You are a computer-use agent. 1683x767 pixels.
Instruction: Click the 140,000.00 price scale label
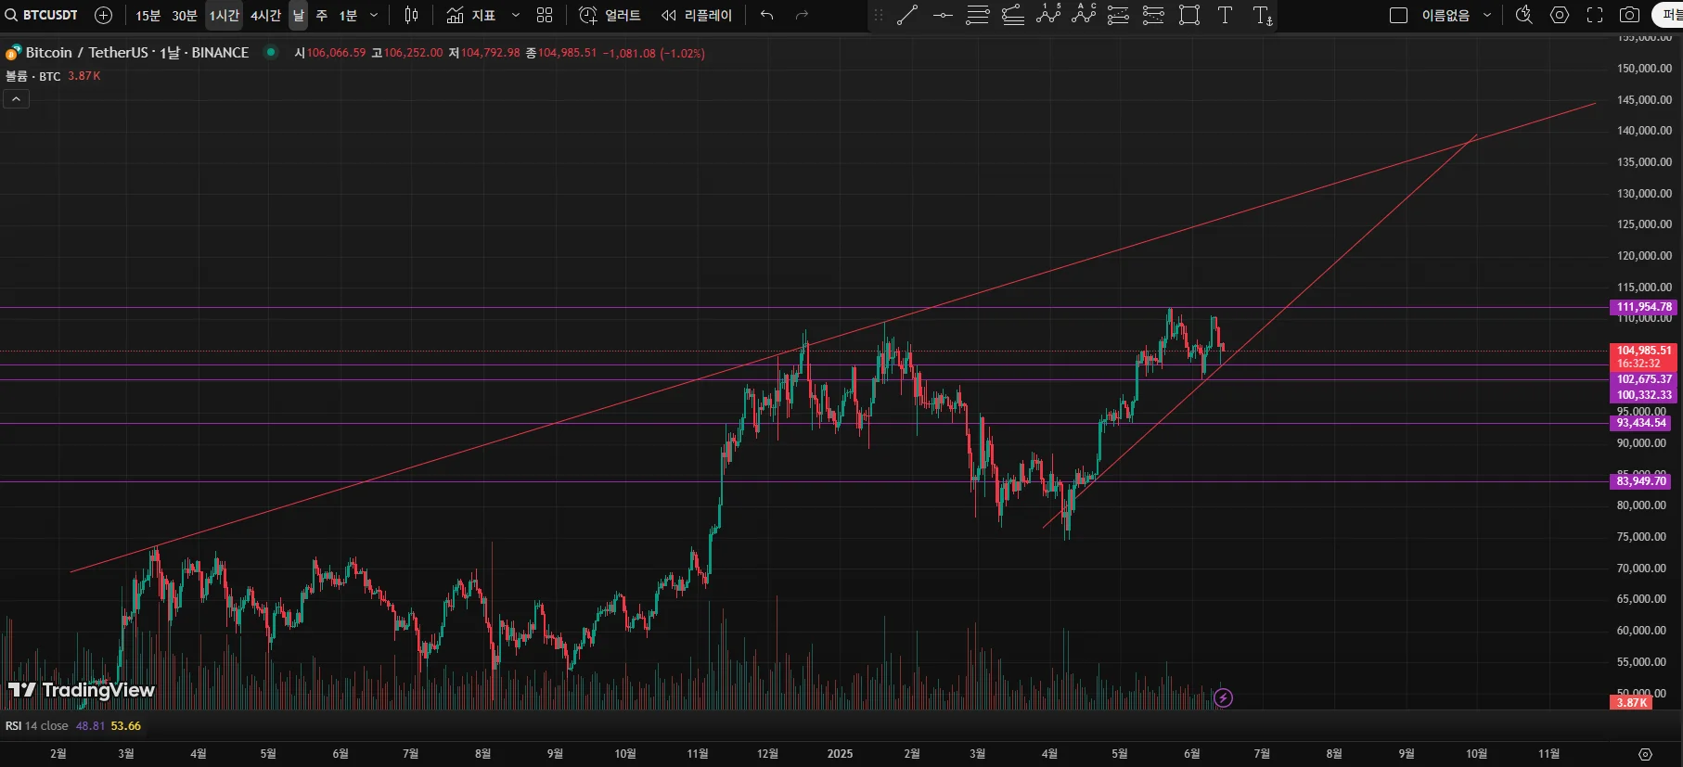click(1644, 131)
